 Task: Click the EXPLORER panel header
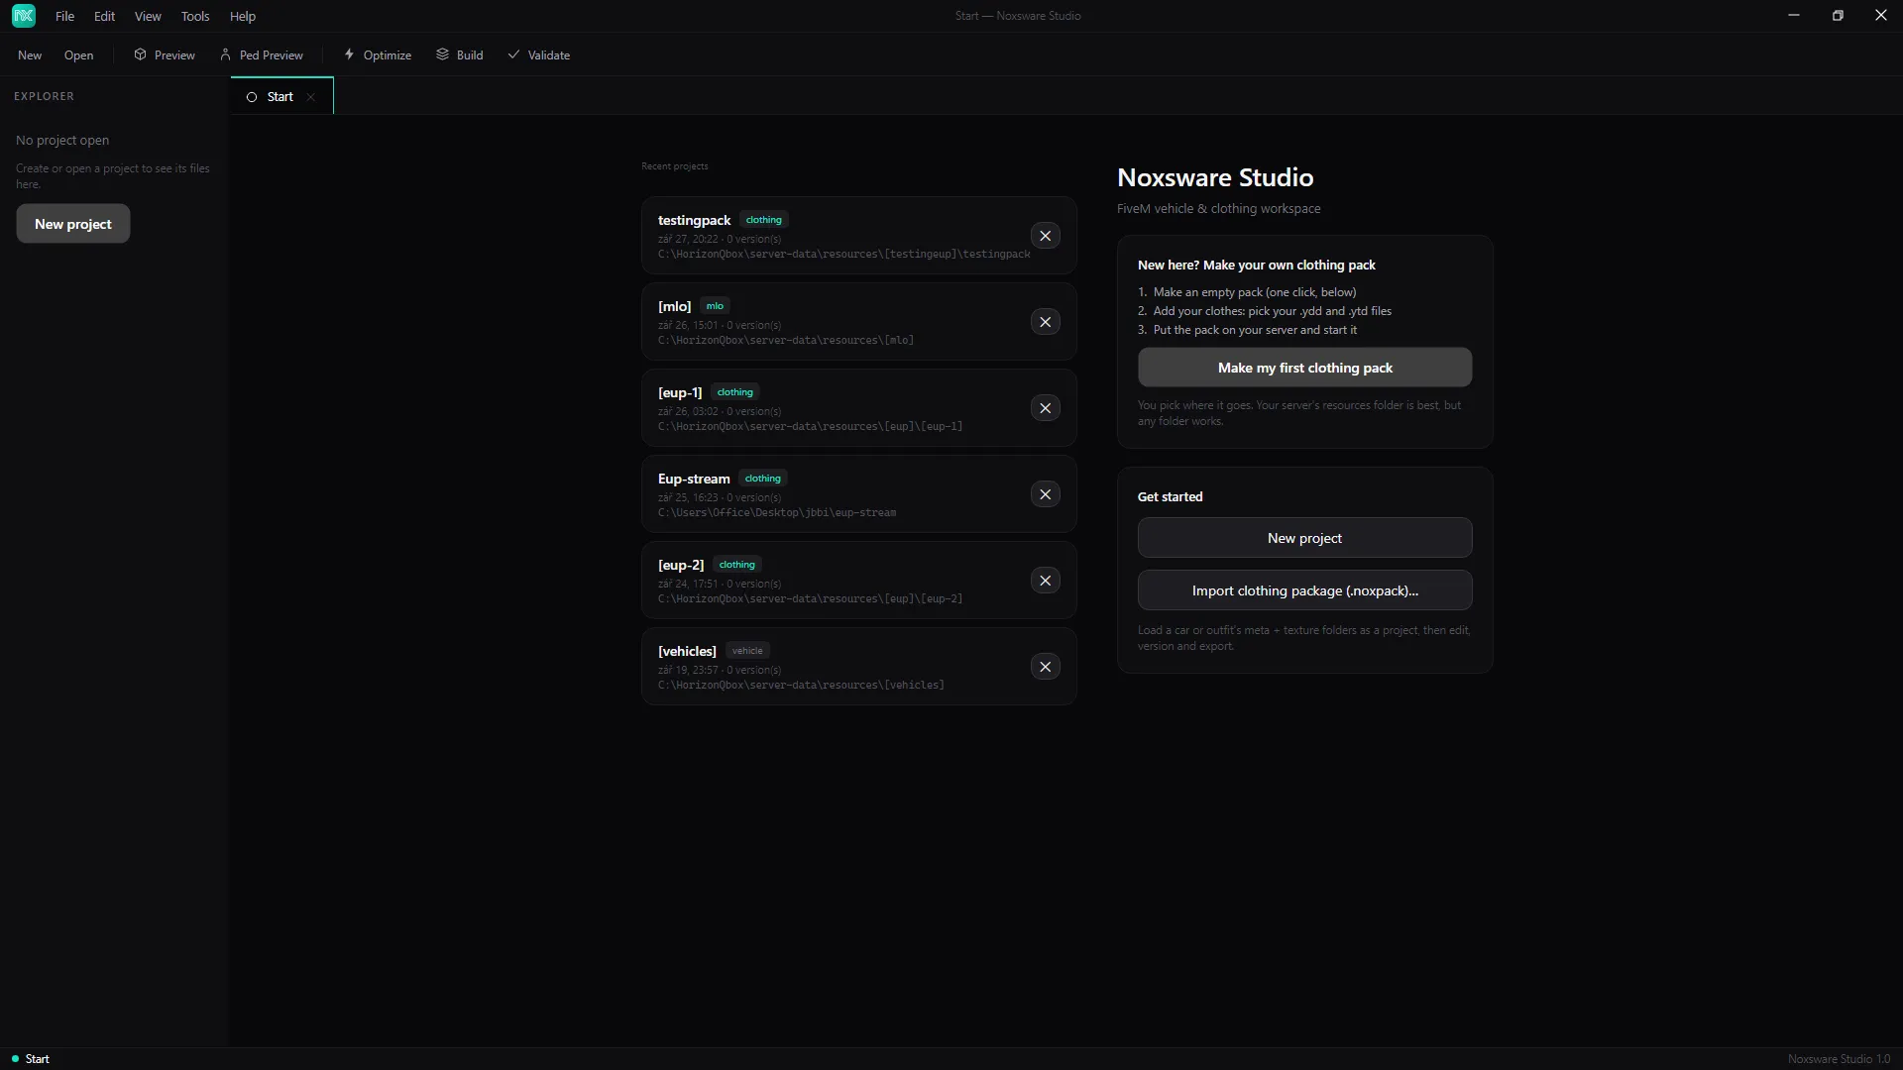[x=44, y=96]
